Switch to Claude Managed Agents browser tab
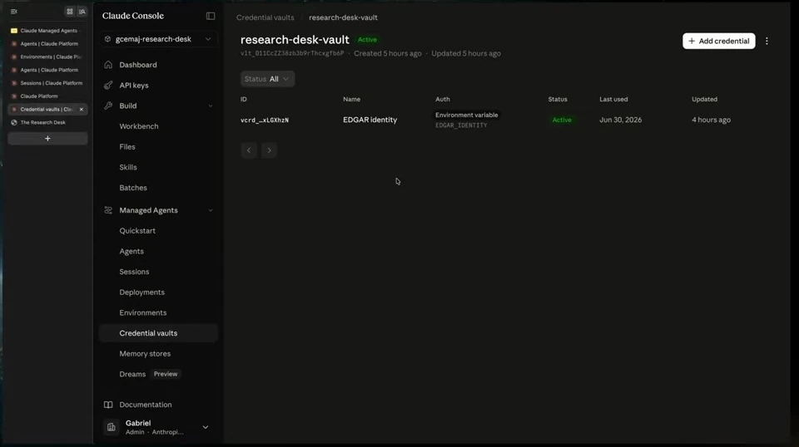The height and width of the screenshot is (447, 799). point(47,31)
